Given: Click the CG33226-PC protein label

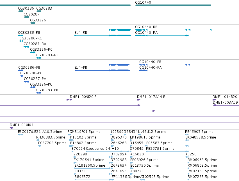Looking at the screenshot, I should [41, 84].
